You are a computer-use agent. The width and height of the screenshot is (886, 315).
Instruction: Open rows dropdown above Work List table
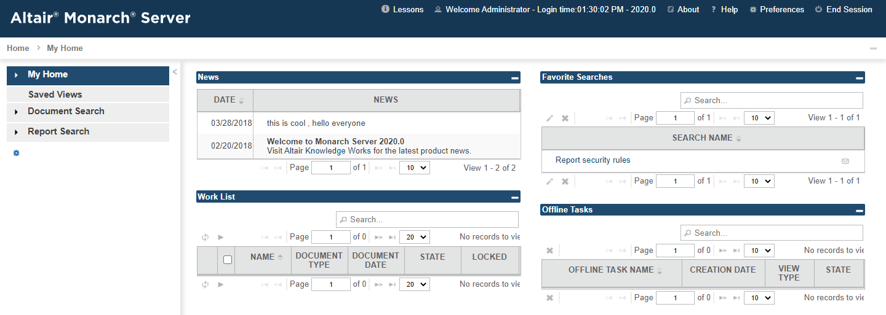(x=415, y=237)
